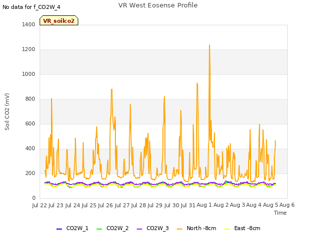
Task: Click the Jul 22 x-axis date label
Action: [40, 205]
